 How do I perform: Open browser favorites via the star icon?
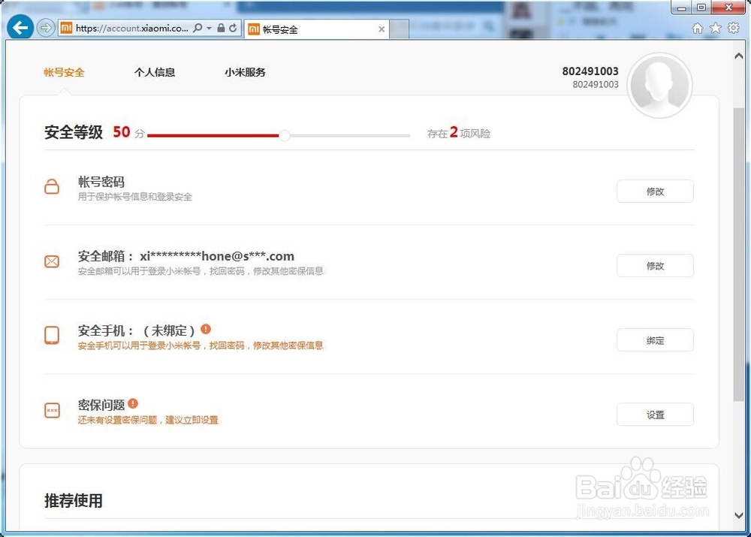[715, 27]
